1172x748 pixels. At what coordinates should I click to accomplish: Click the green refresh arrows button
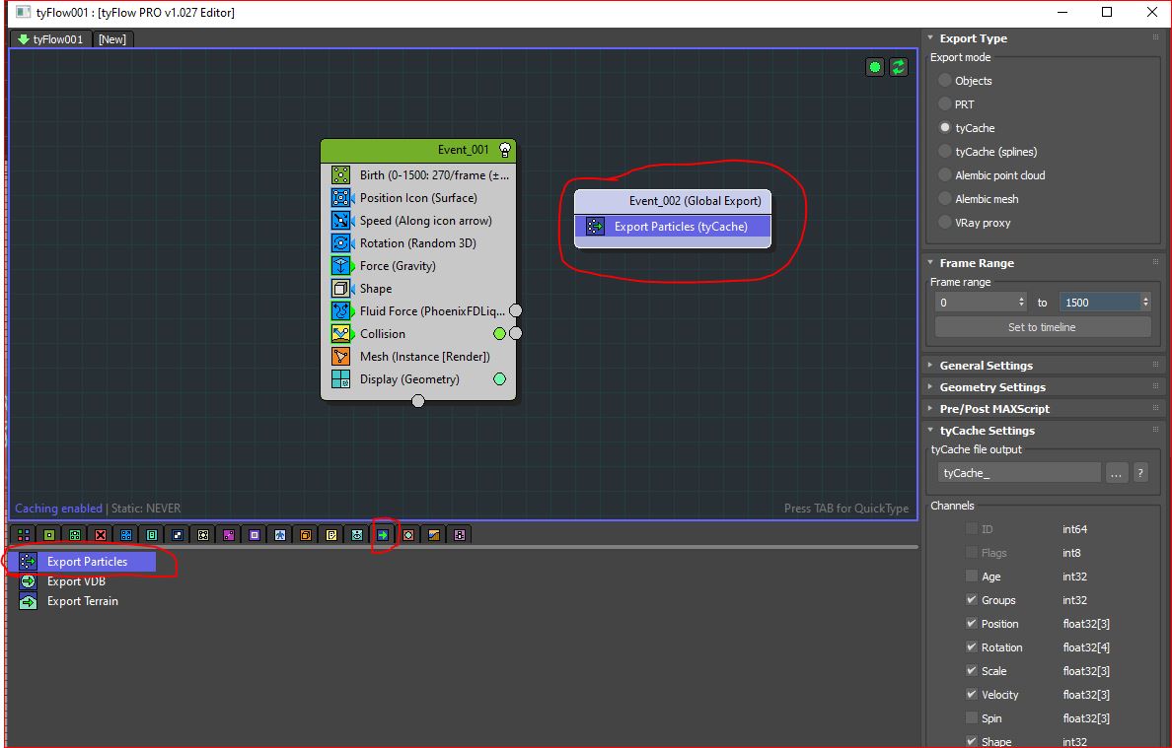pos(899,67)
